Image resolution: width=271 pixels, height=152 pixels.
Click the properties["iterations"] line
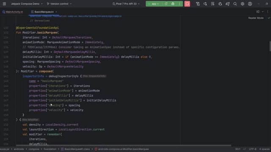point(59,86)
